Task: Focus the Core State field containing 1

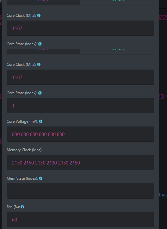Action: (x=80, y=106)
